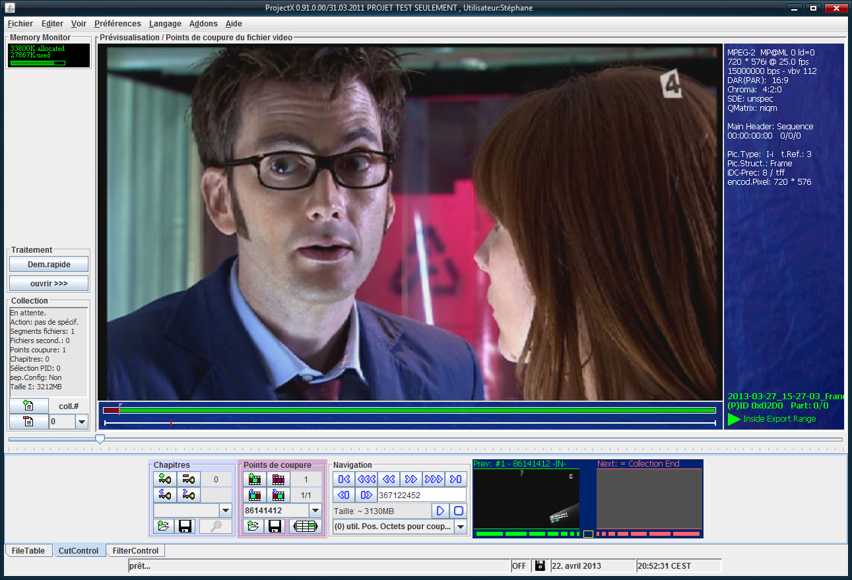Click the Next Collection End thumbnail
The height and width of the screenshot is (580, 852).
649,499
